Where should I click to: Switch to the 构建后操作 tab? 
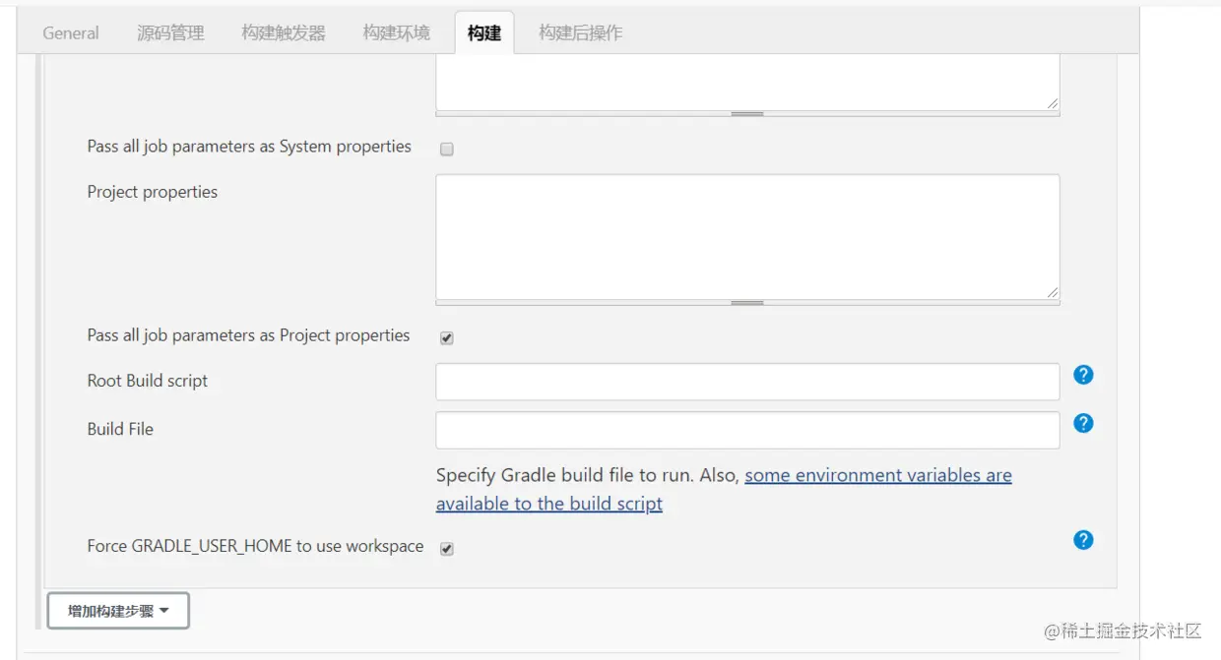coord(580,32)
